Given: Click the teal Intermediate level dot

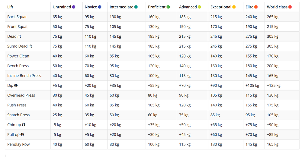Looking at the screenshot, I should [136, 7].
